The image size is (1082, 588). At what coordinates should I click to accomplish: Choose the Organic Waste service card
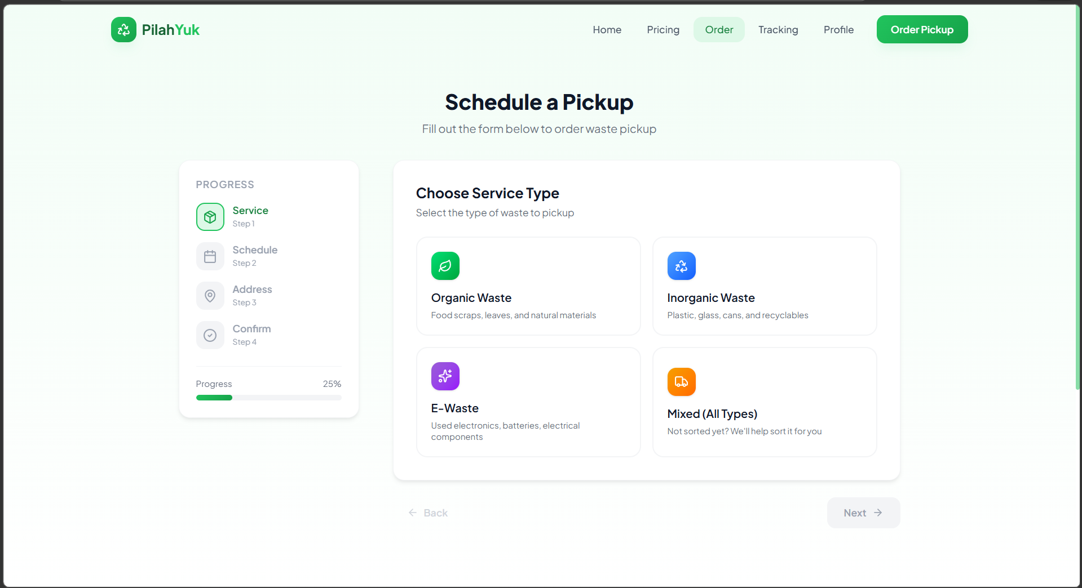(528, 286)
